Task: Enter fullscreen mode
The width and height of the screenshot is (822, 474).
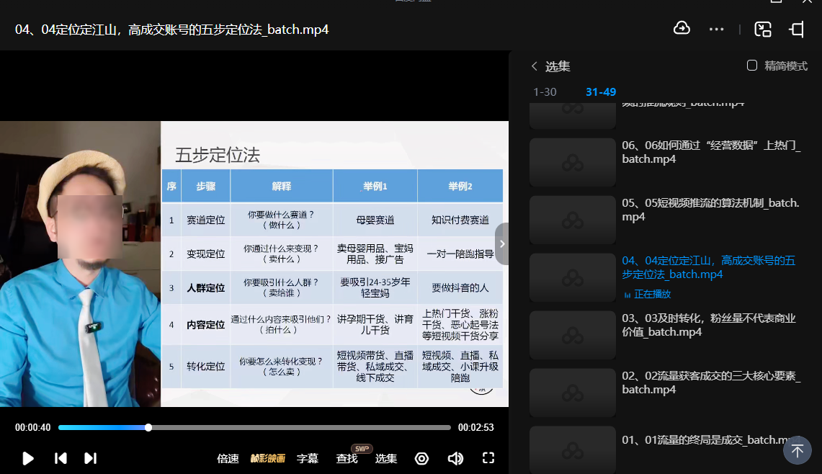Action: click(x=488, y=458)
